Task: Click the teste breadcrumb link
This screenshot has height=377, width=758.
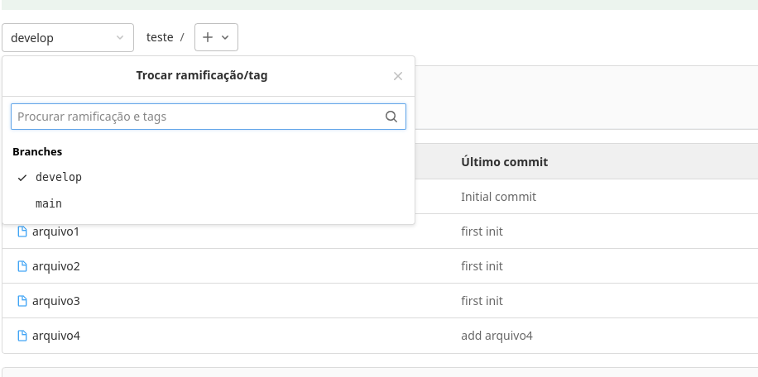Action: [x=160, y=37]
